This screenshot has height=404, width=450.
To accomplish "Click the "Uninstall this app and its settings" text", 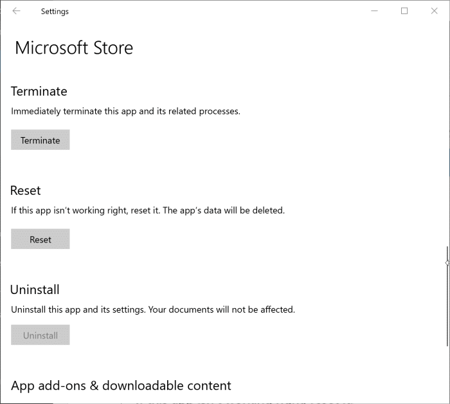I will 153,309.
